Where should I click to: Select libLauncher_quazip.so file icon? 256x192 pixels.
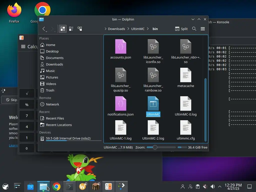(121, 75)
